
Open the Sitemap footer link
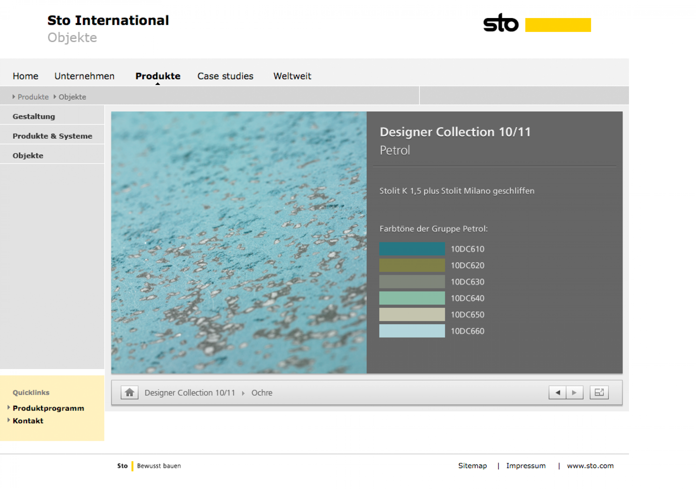472,466
